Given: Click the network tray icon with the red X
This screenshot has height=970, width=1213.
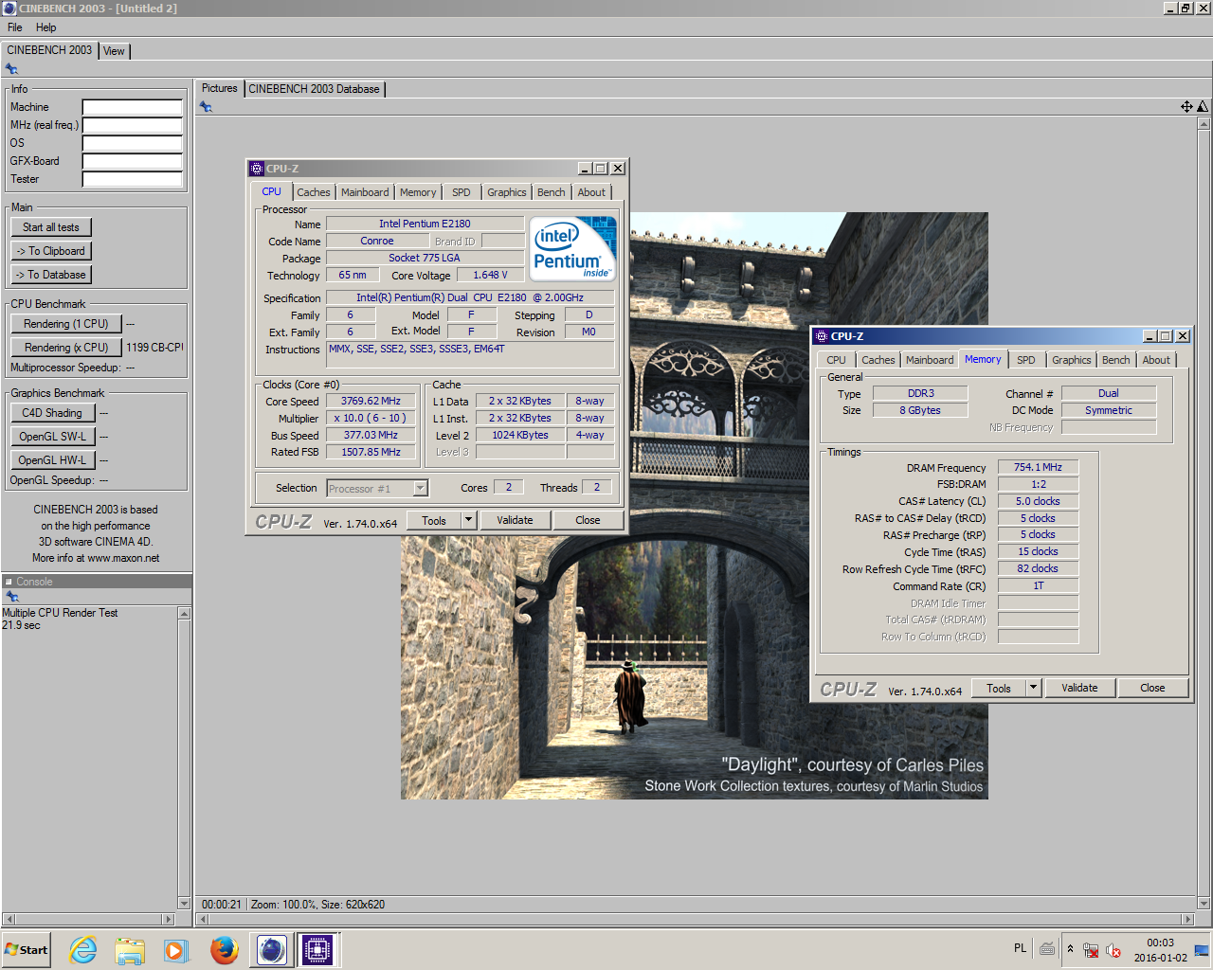Looking at the screenshot, I should (x=1091, y=950).
